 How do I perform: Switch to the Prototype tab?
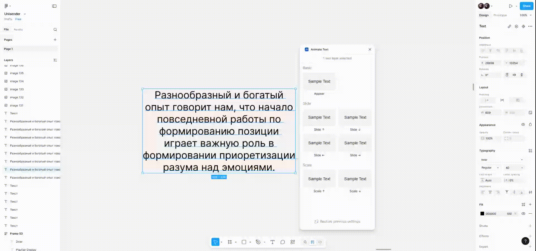pos(500,15)
